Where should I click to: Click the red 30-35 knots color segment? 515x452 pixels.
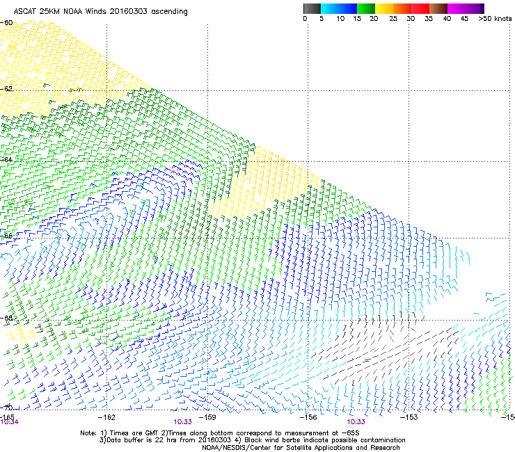click(420, 8)
